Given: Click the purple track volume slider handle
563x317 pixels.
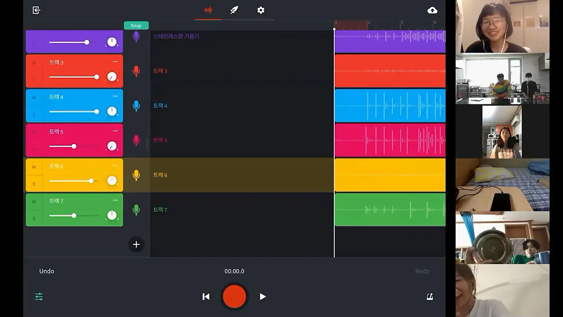Looking at the screenshot, I should (x=87, y=42).
